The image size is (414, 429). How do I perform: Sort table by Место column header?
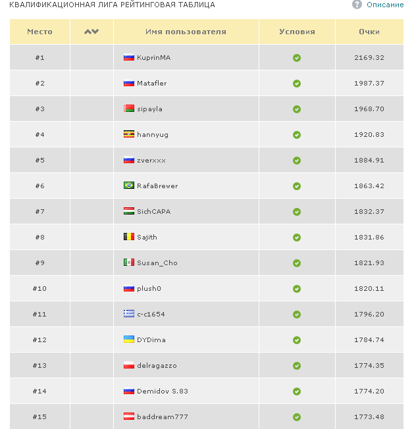tap(39, 32)
